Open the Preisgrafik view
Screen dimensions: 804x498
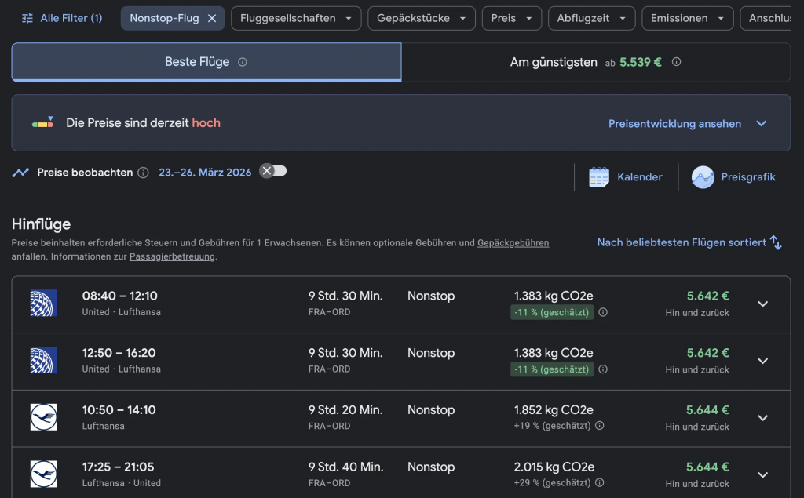(733, 177)
